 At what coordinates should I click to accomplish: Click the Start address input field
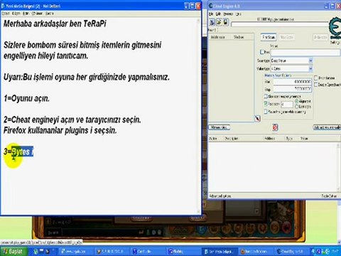292,82
